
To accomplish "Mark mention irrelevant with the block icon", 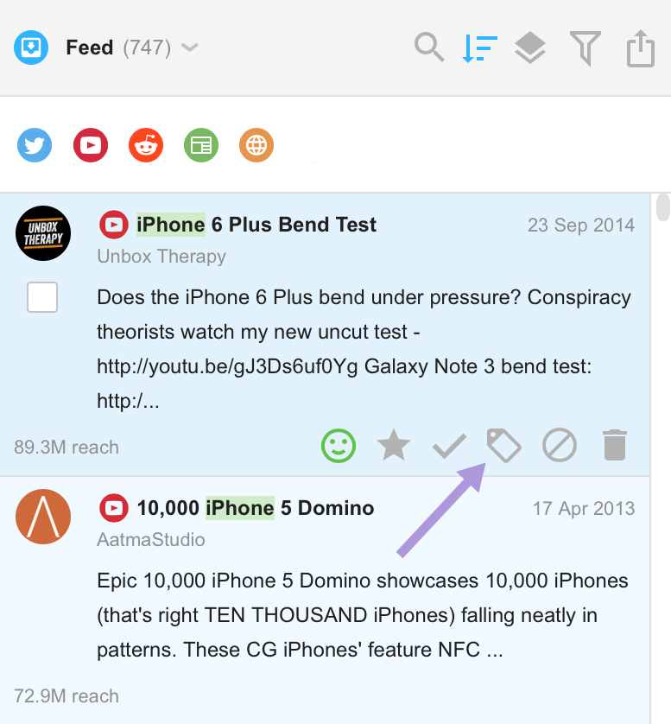I will (x=560, y=446).
